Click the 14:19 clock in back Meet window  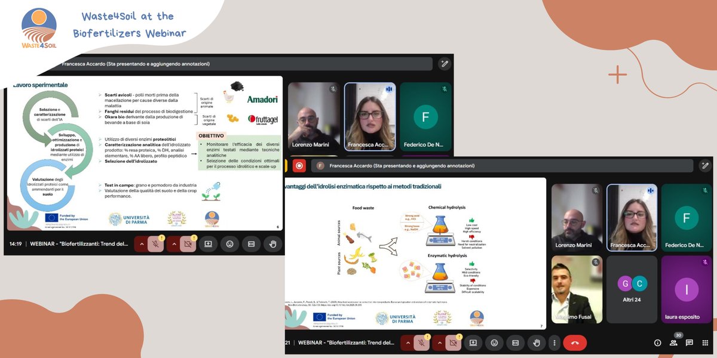[16, 244]
